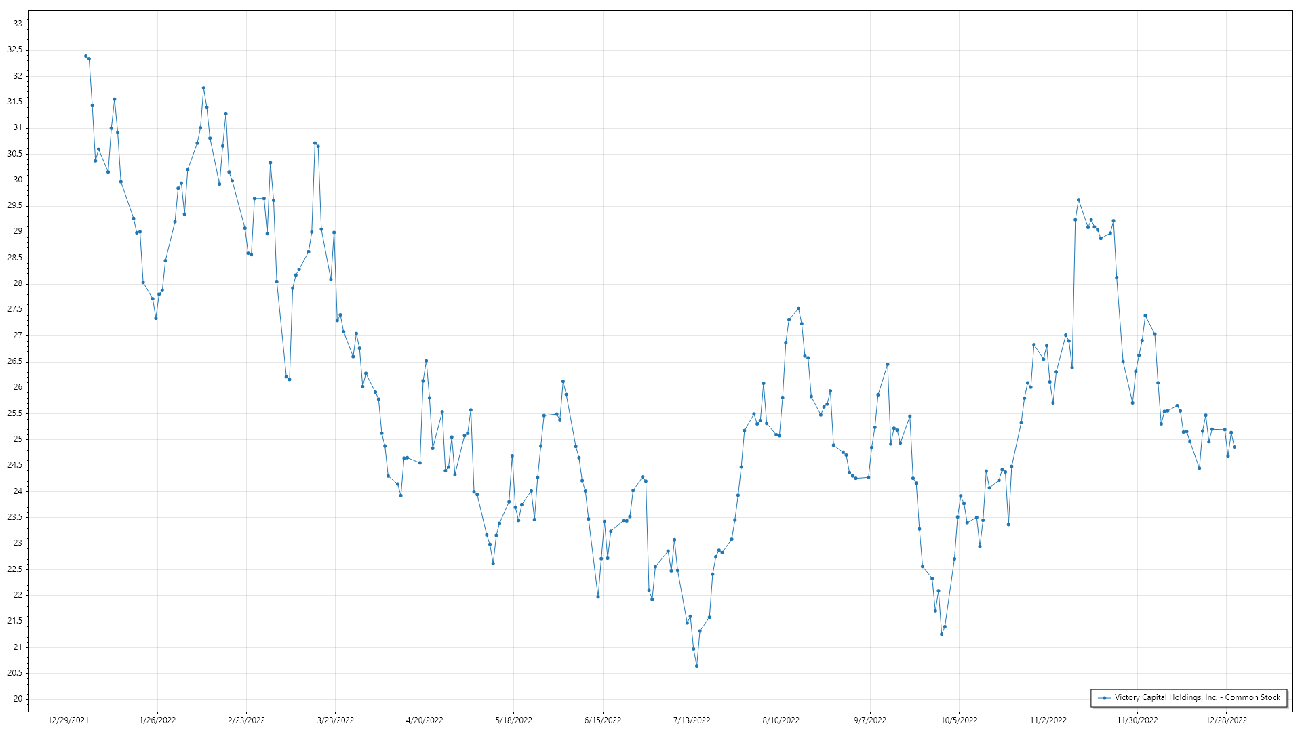
Task: Click the first data point near 32.4
Action: pyautogui.click(x=85, y=56)
